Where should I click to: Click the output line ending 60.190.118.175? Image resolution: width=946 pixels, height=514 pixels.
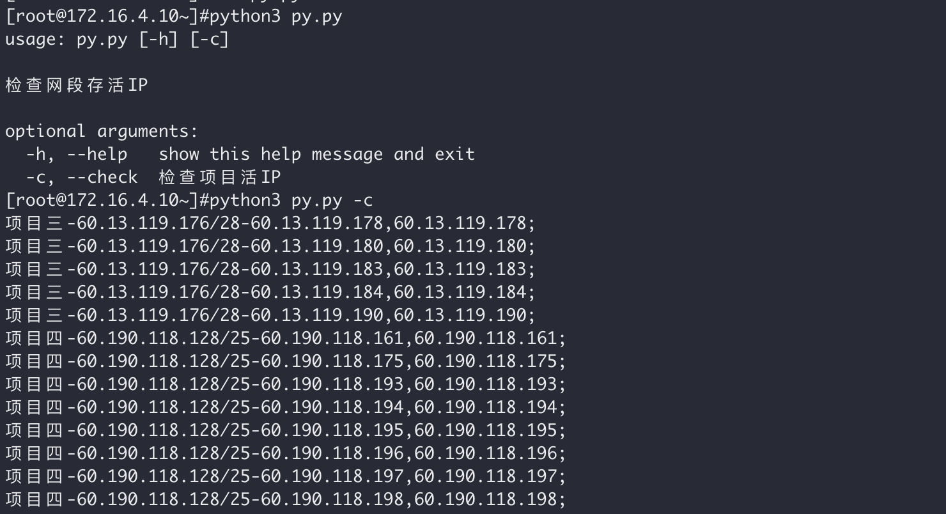tap(286, 361)
